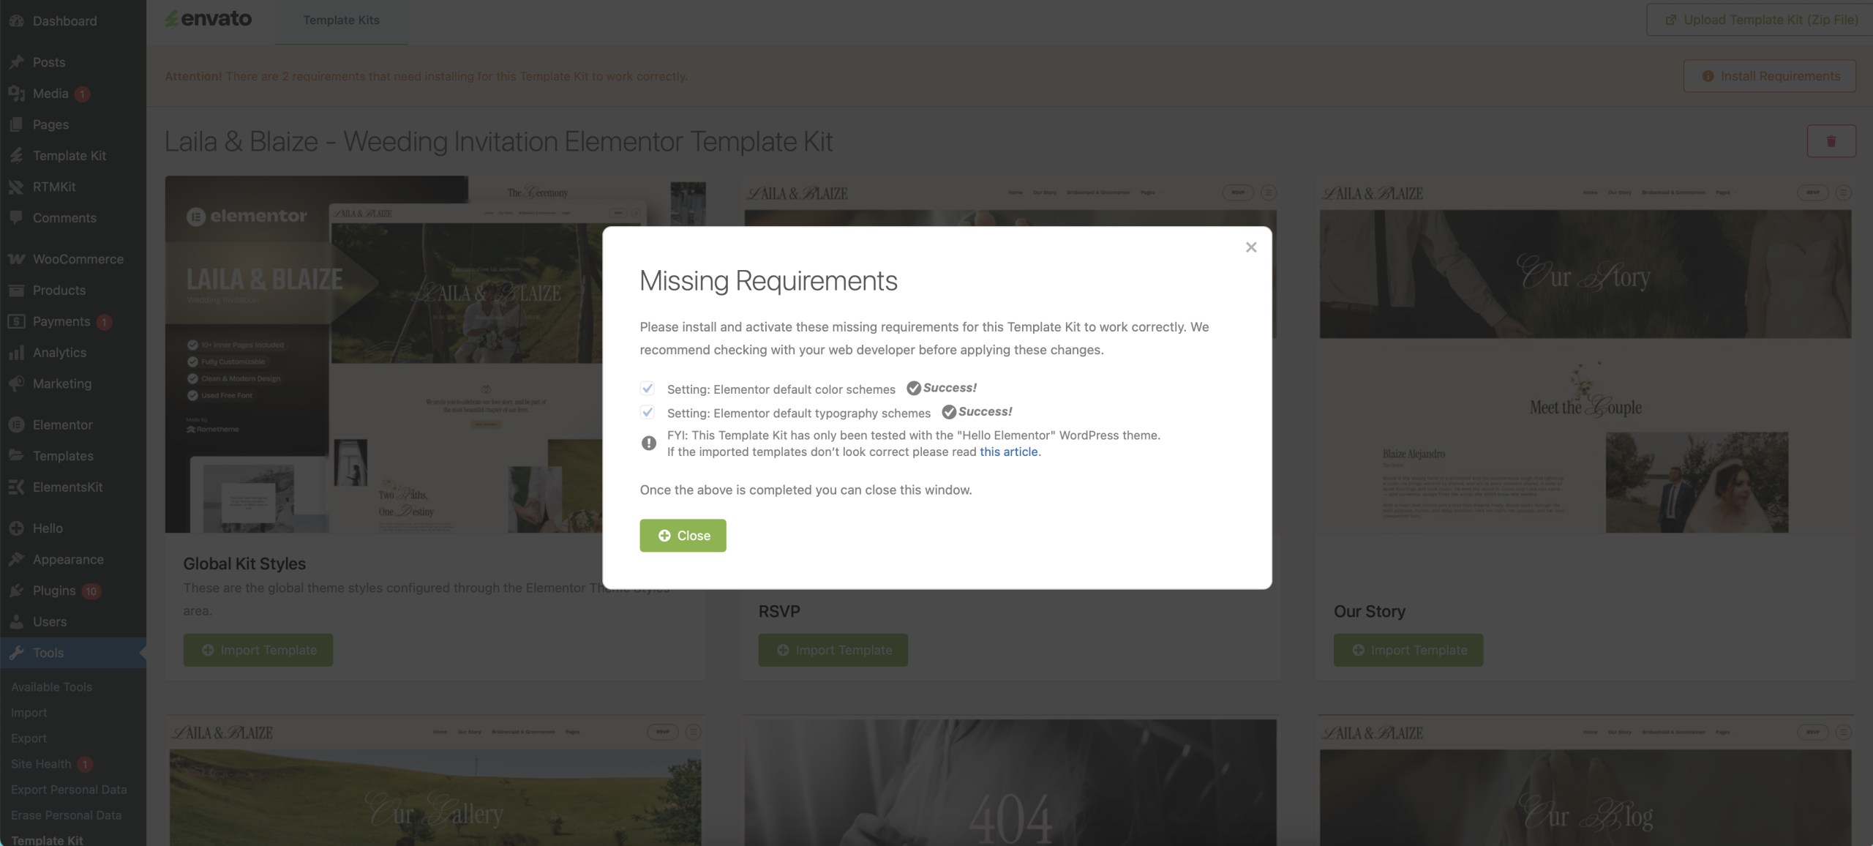The image size is (1873, 846).
Task: Click the RTMKit sidebar icon
Action: 16,187
